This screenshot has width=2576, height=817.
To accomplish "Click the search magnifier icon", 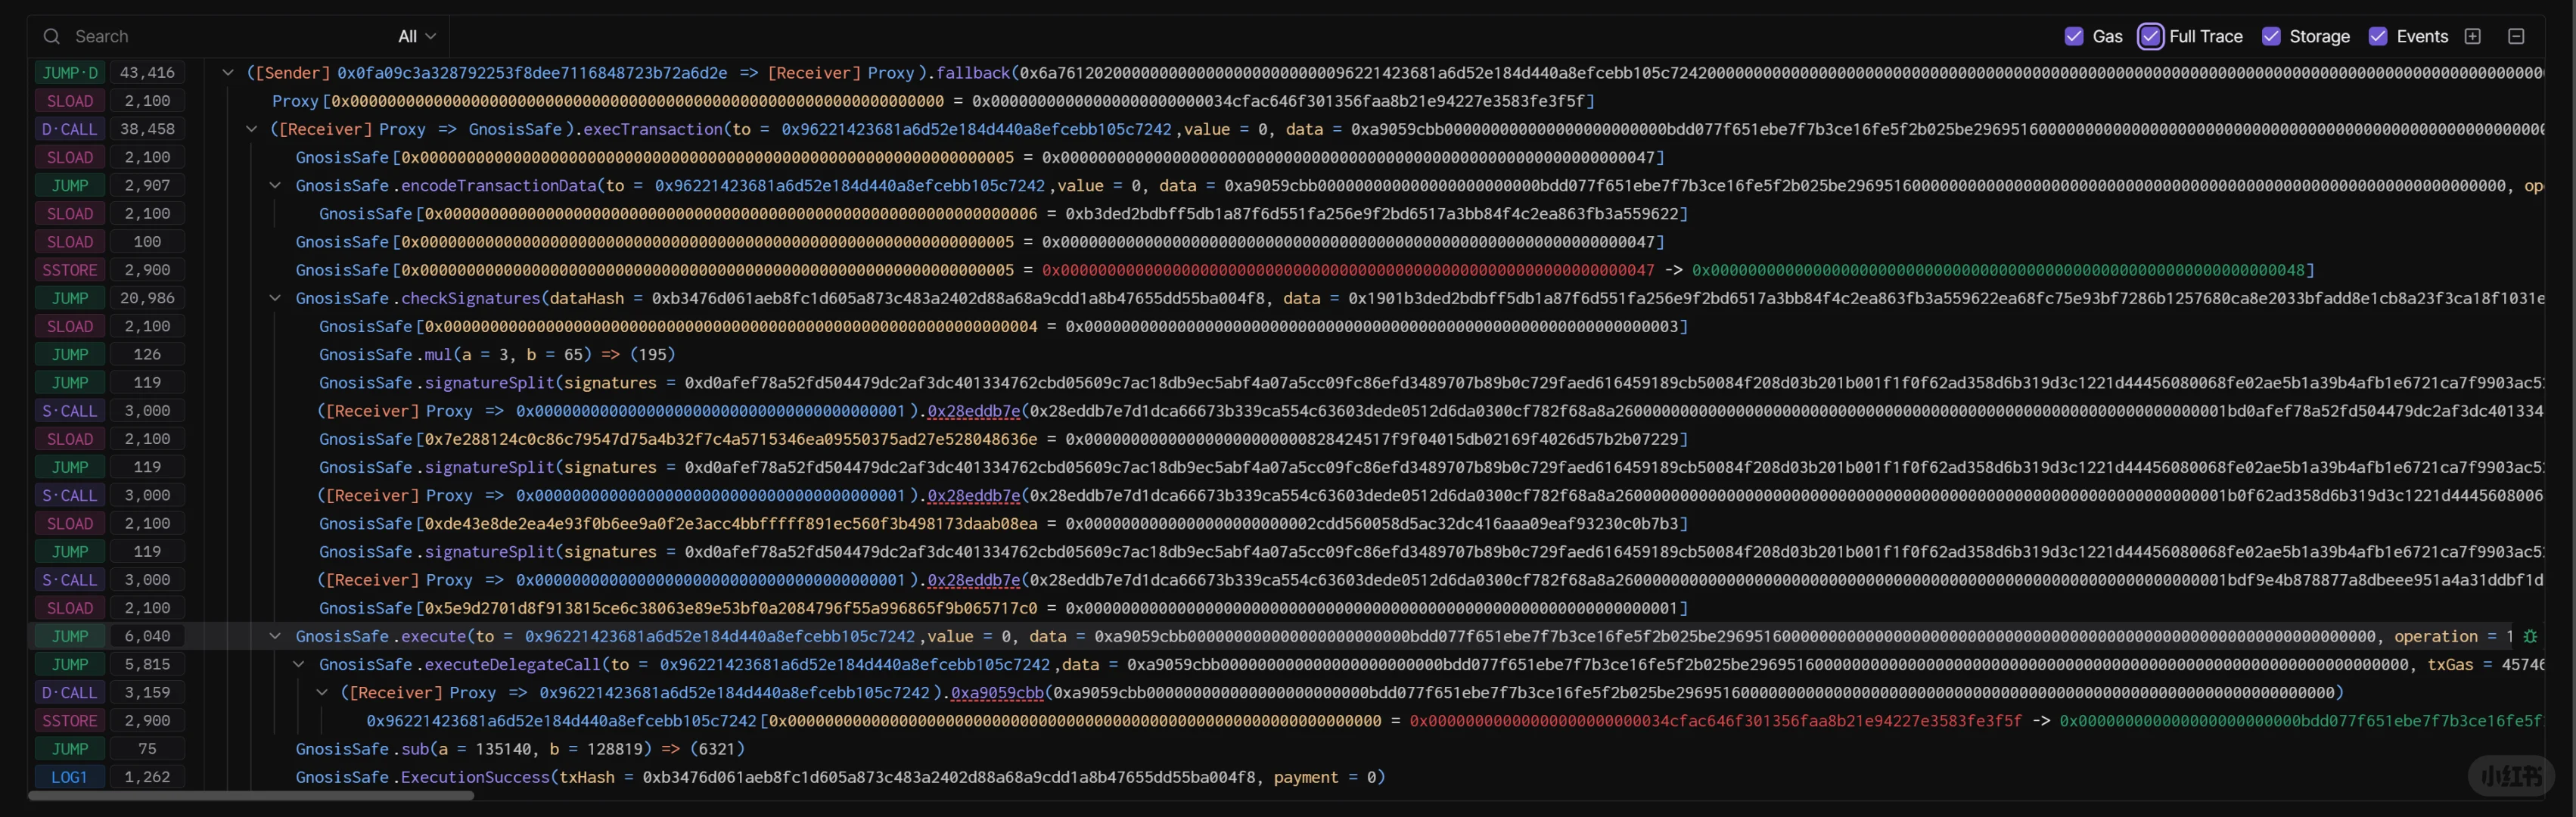I will point(51,37).
